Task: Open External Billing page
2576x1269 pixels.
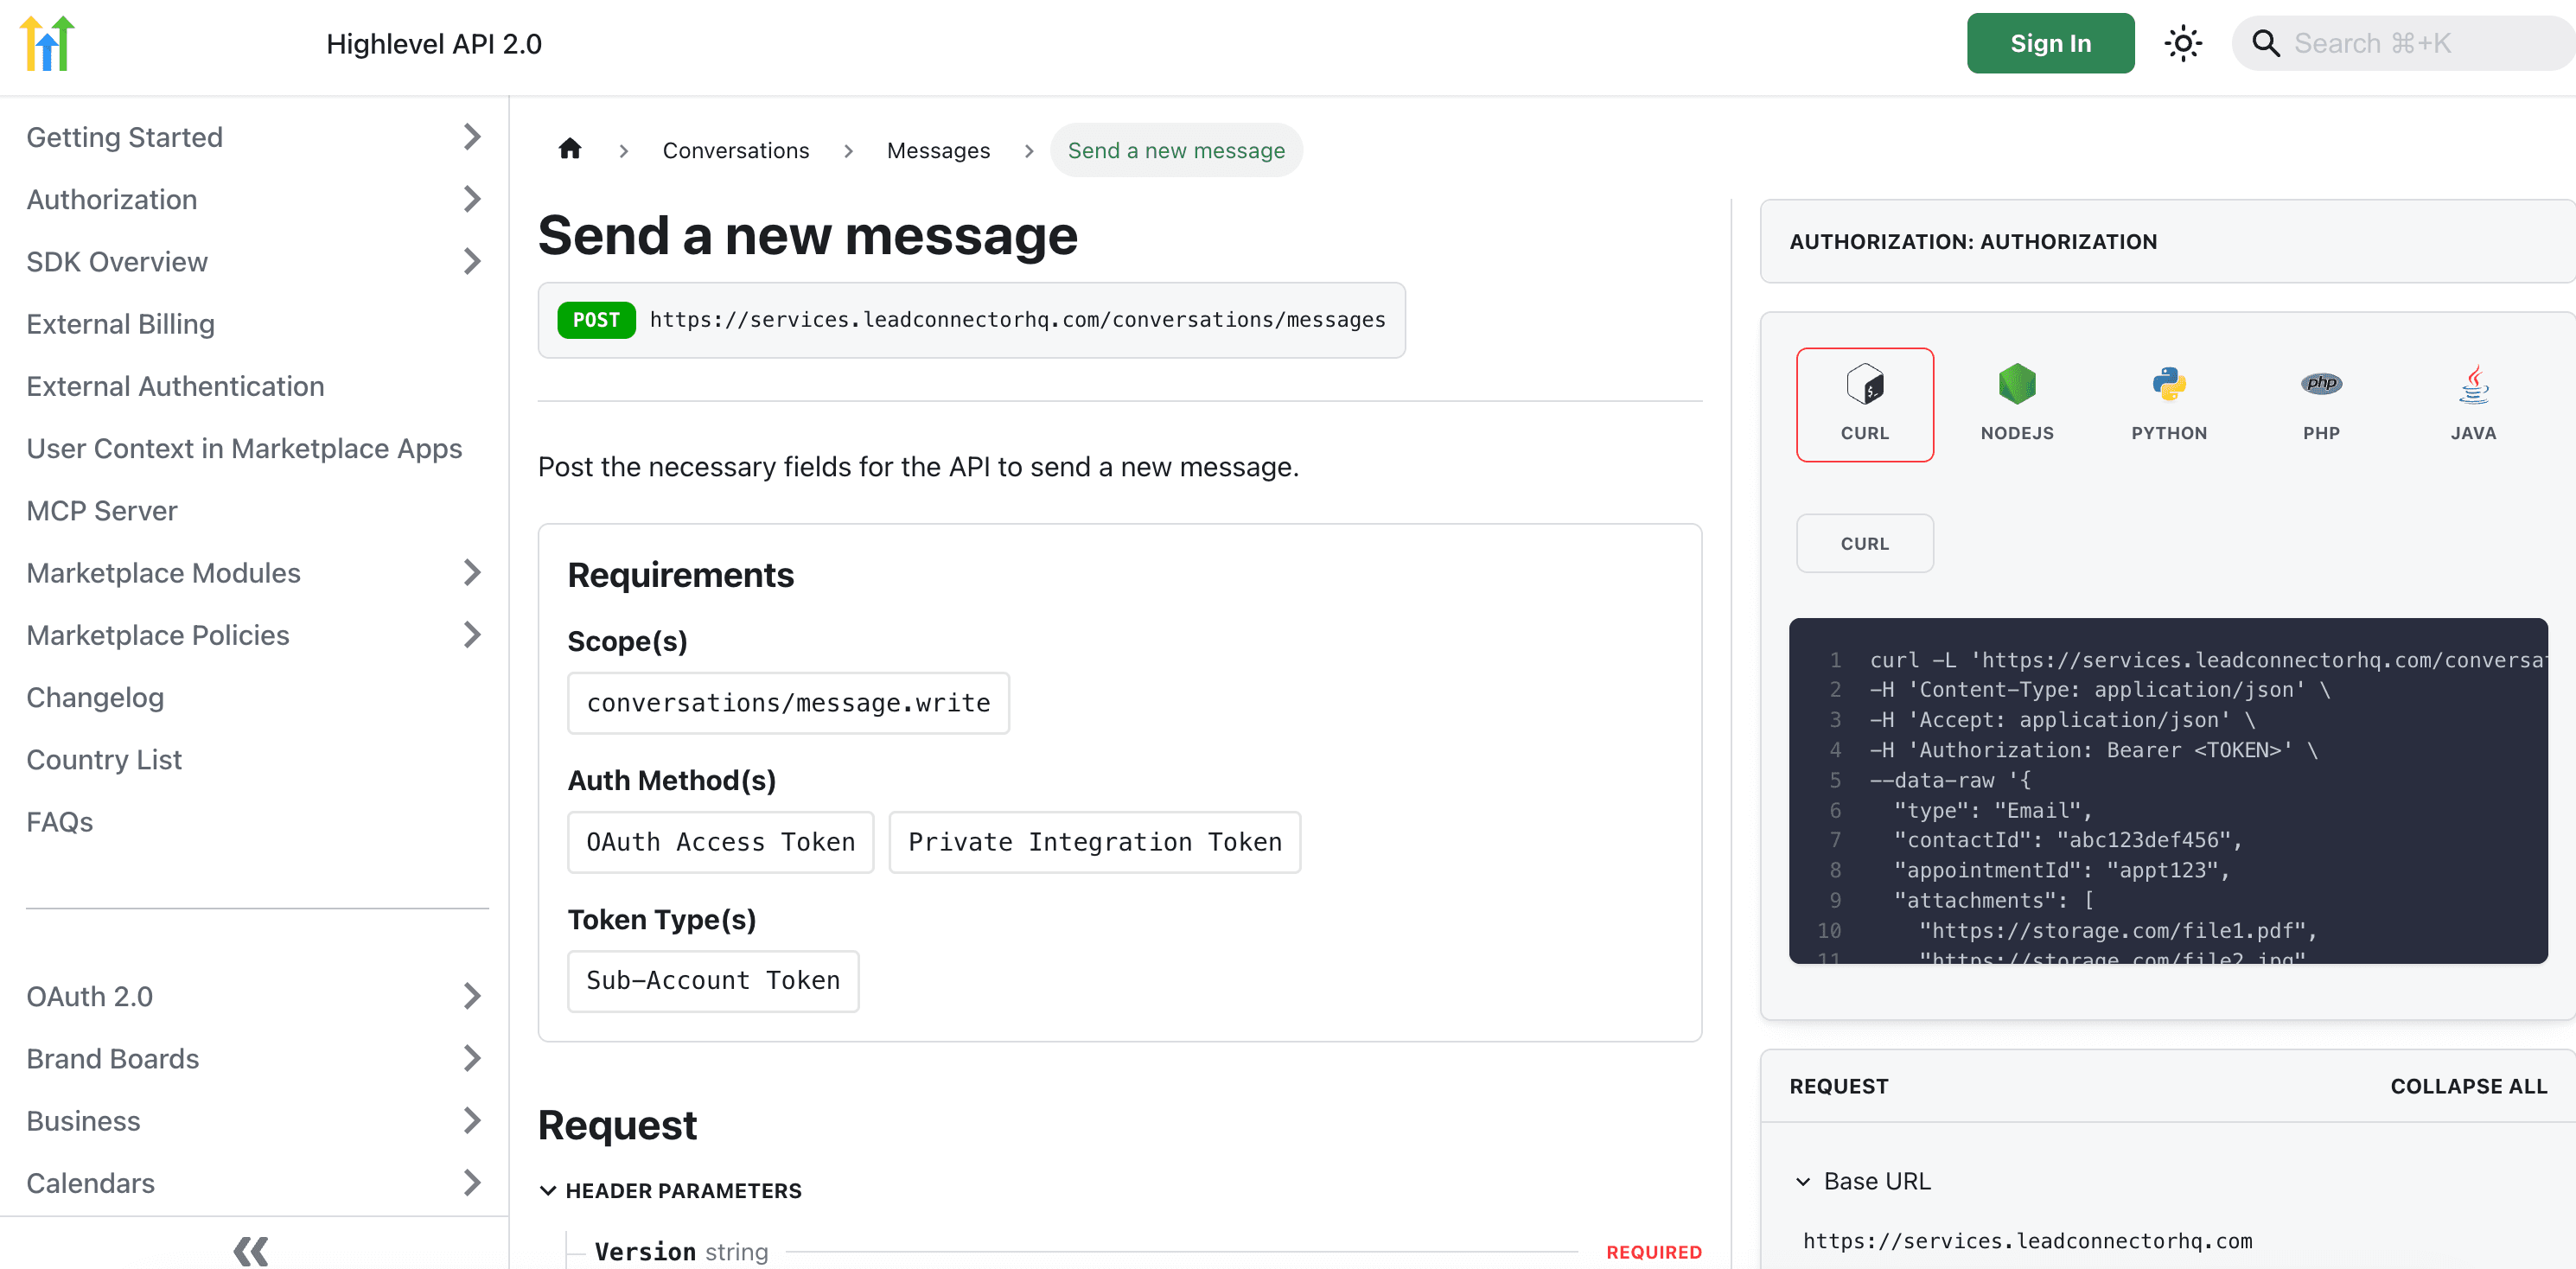Action: pos(120,324)
